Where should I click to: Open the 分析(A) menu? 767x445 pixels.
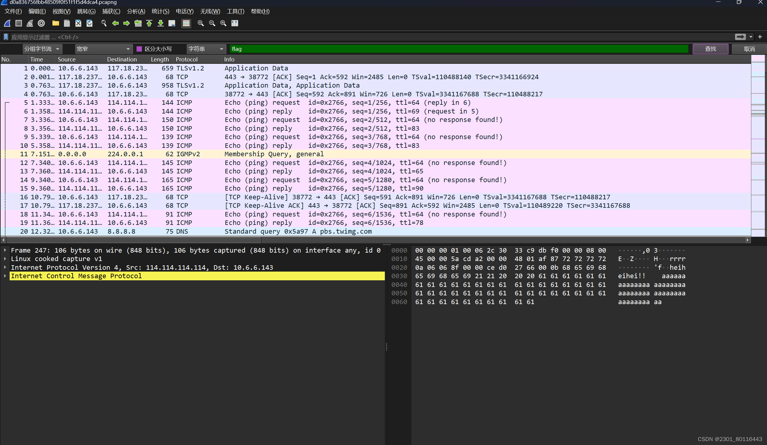[x=136, y=11]
